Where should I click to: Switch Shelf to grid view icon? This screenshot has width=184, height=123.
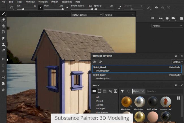(179, 98)
